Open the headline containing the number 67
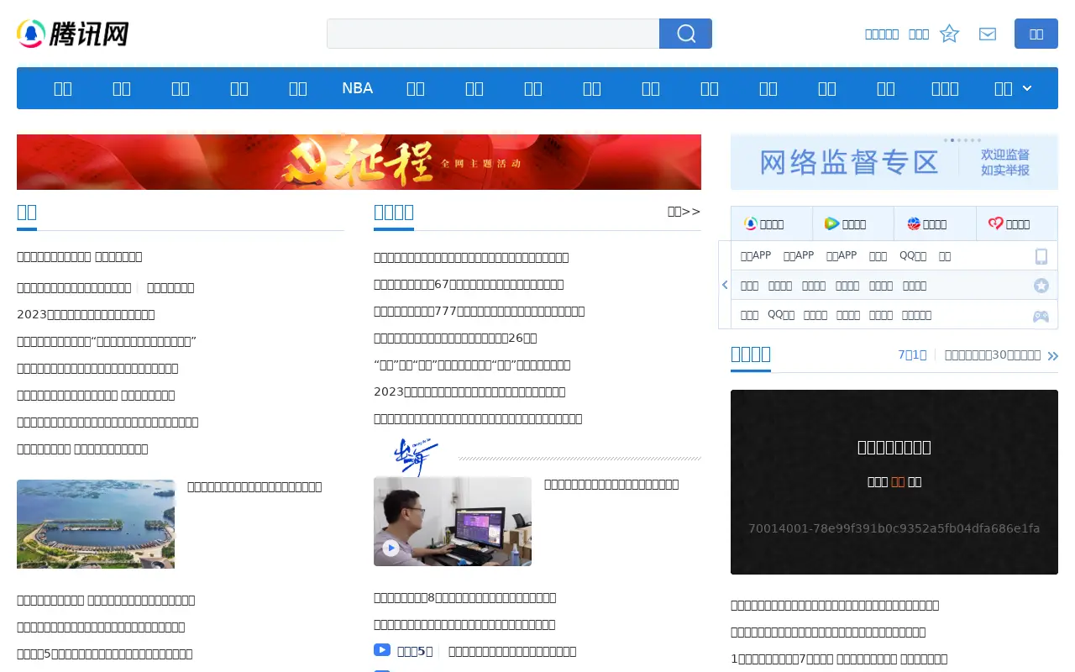The width and height of the screenshot is (1075, 672). [469, 284]
